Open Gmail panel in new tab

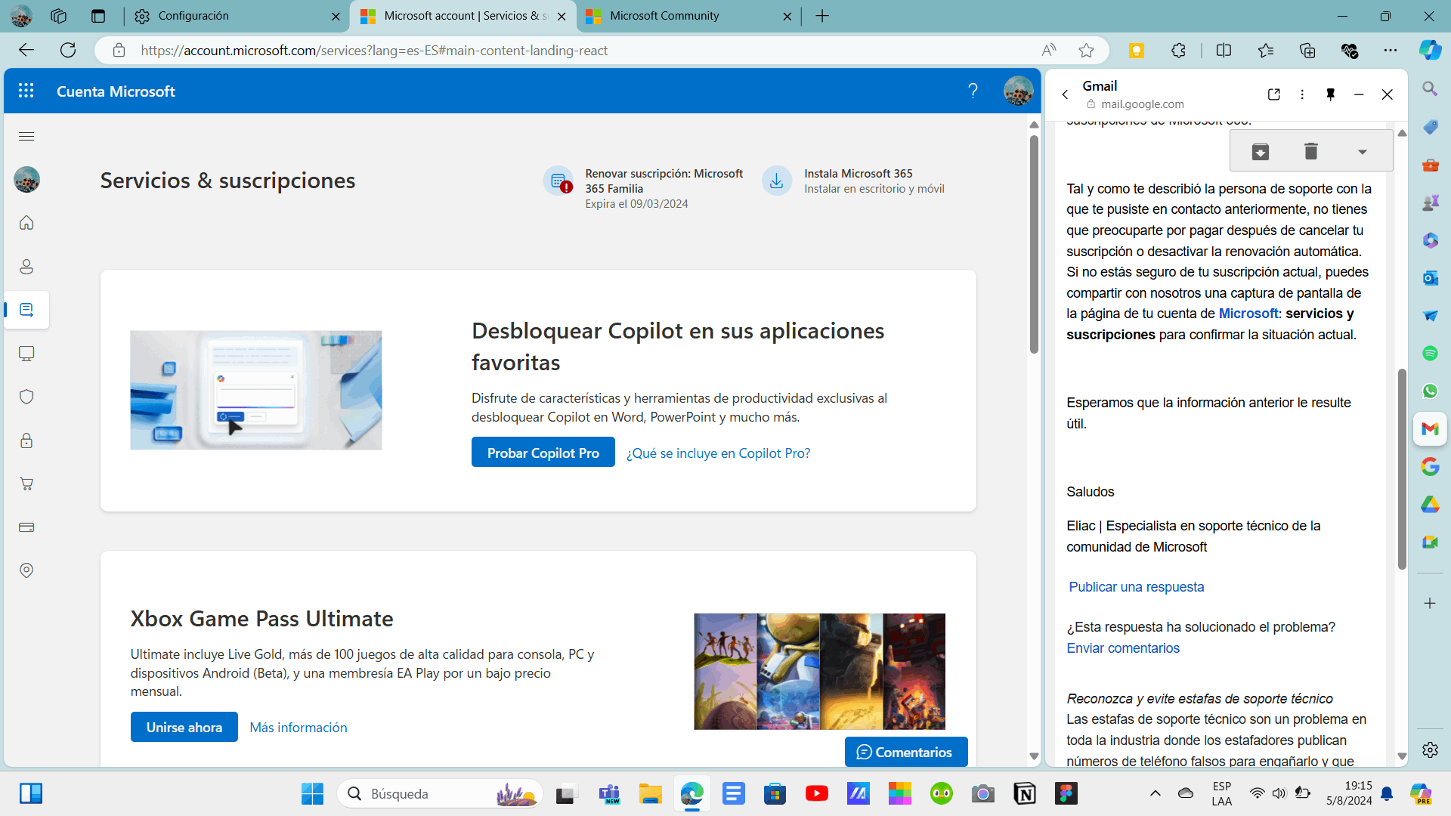point(1274,94)
